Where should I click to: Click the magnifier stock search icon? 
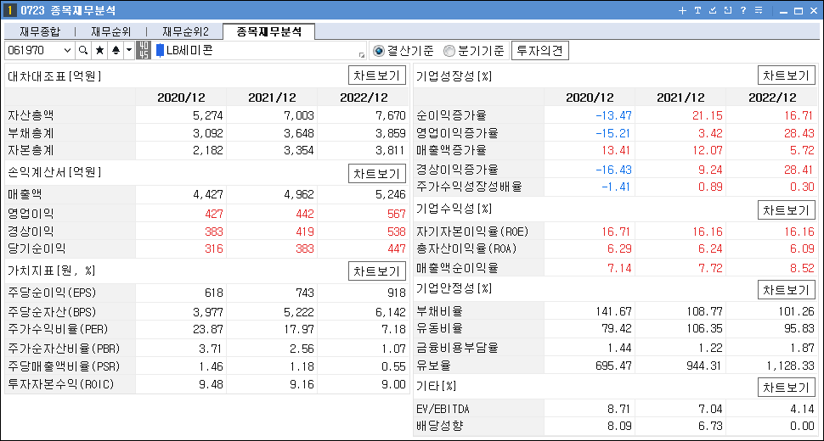(83, 50)
